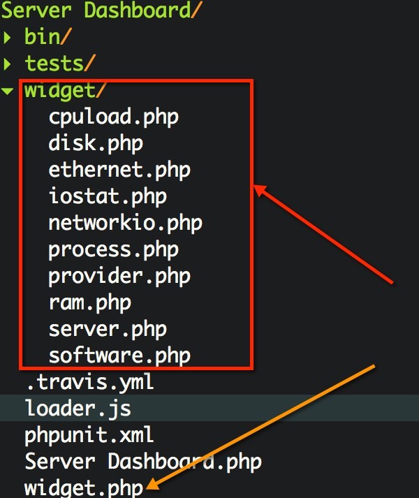Open .travis.yml file
Screen dimensions: 419x498
tap(90, 382)
